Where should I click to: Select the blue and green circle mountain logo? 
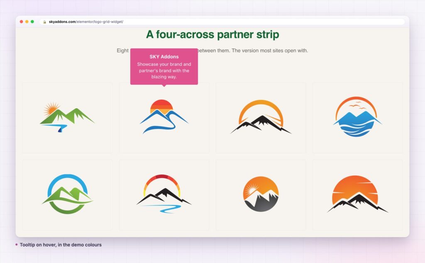pyautogui.click(x=67, y=194)
